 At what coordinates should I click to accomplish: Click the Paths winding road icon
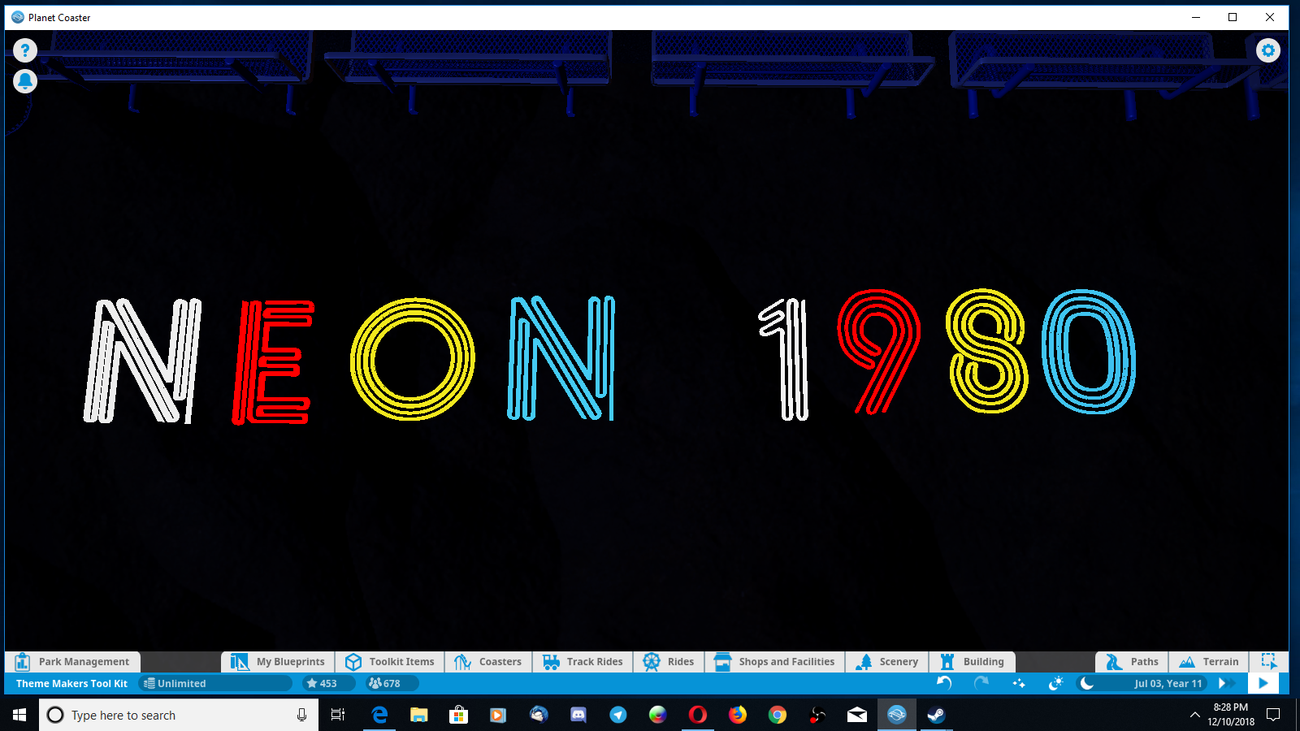[1114, 662]
